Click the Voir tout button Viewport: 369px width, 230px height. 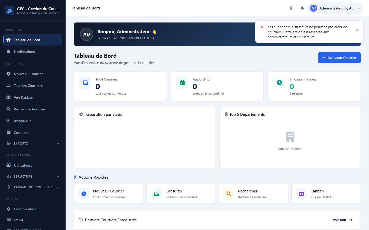tap(342, 220)
